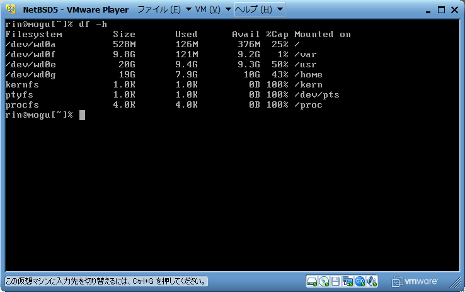The height and width of the screenshot is (292, 465).
Task: Click the 9.3G available value
Action: coord(249,65)
